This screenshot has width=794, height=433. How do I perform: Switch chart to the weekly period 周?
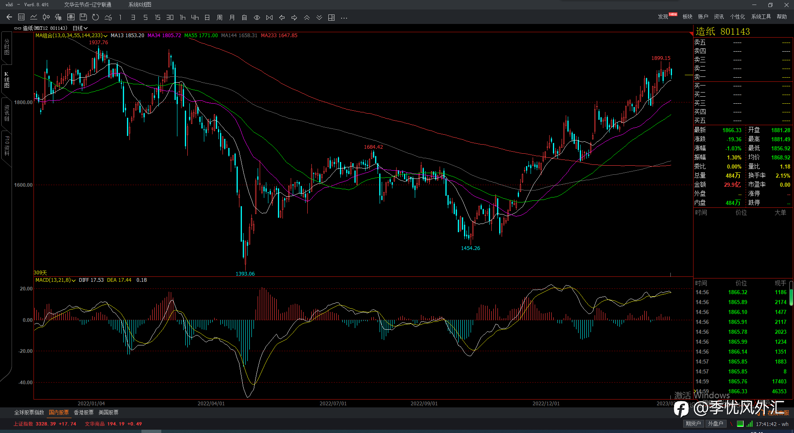point(220,17)
